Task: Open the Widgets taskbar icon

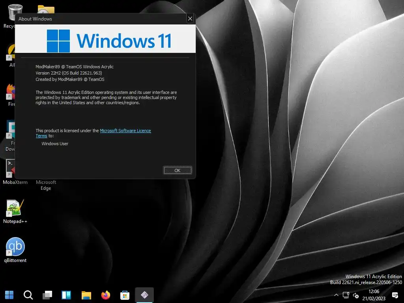Action: click(x=66, y=295)
